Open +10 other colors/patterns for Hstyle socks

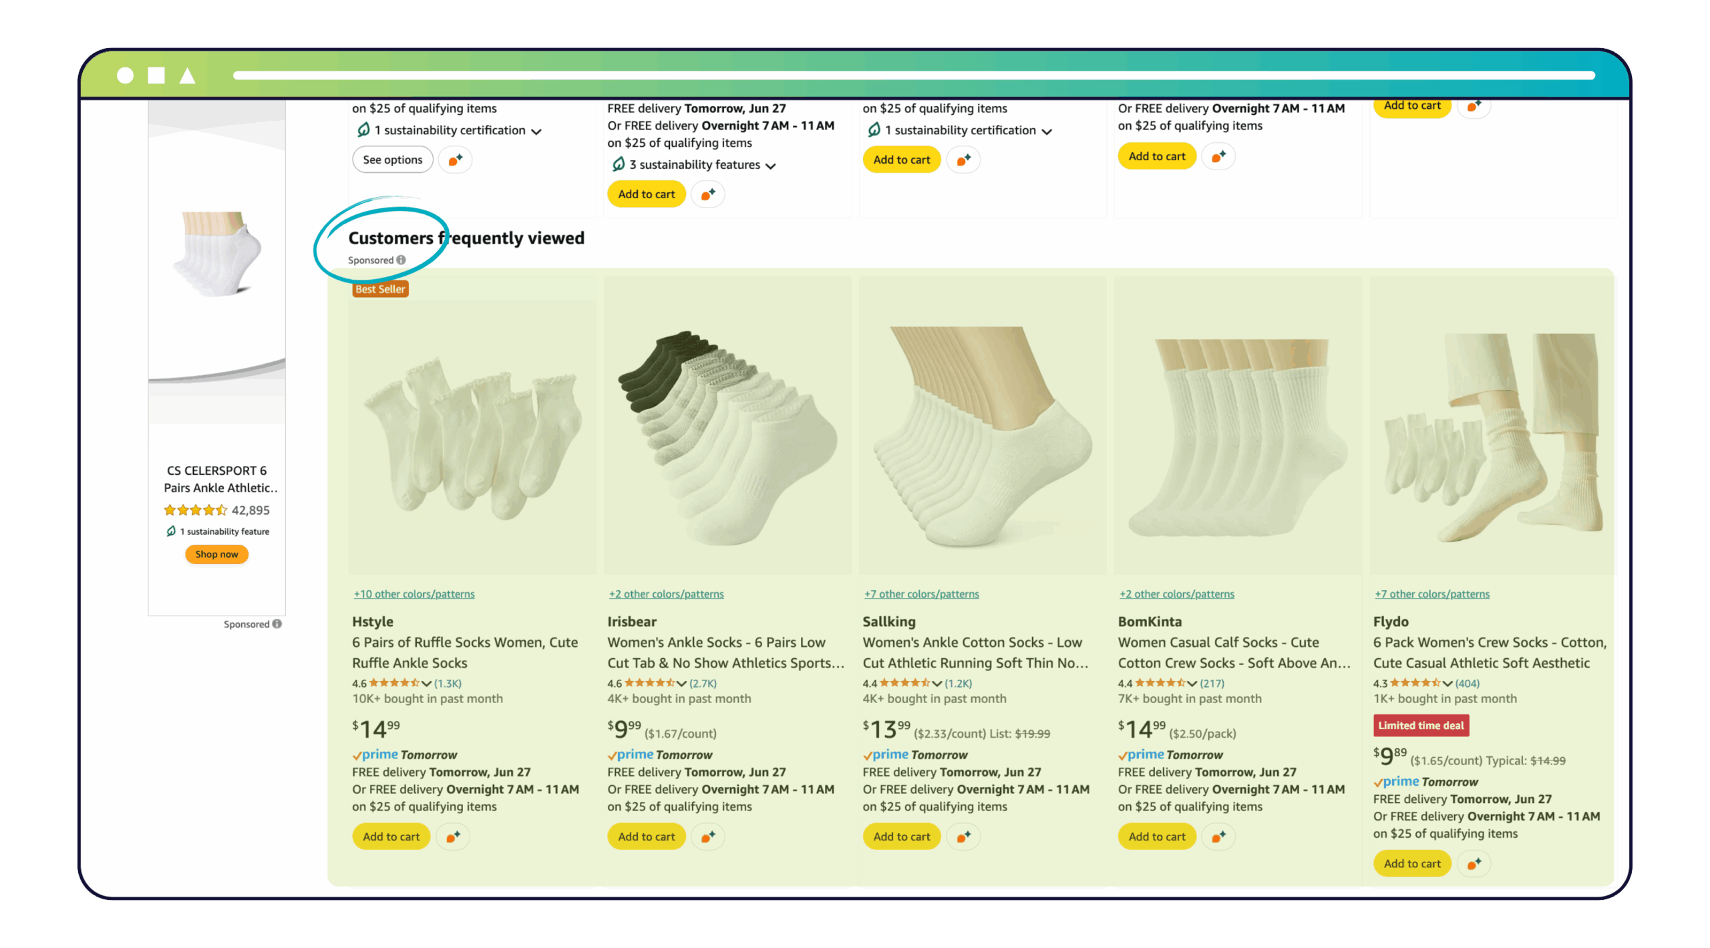[x=413, y=594]
